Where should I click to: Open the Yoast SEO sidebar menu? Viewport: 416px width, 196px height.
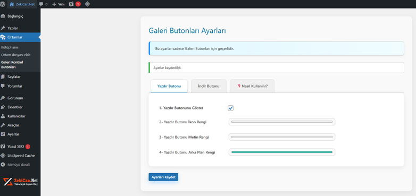20,147
